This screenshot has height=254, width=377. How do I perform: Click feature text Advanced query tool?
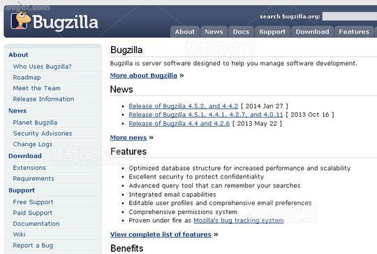pos(215,185)
